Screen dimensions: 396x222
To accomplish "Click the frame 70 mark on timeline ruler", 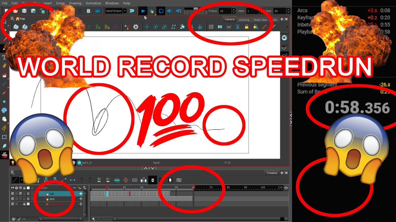I will click(211, 187).
